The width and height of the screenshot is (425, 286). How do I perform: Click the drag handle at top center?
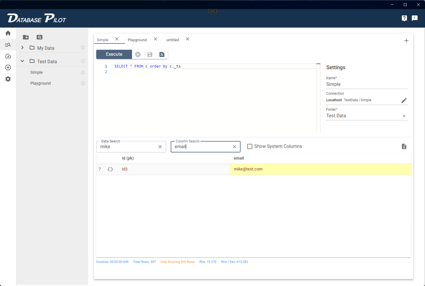213,11
